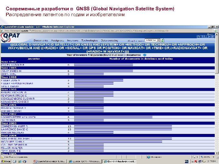This screenshot has width=219, height=164.
Task: Click the show desktop quick launch icon
Action: [x=15, y=162]
